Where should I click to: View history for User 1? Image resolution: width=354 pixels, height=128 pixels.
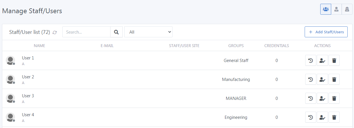[x=311, y=61]
